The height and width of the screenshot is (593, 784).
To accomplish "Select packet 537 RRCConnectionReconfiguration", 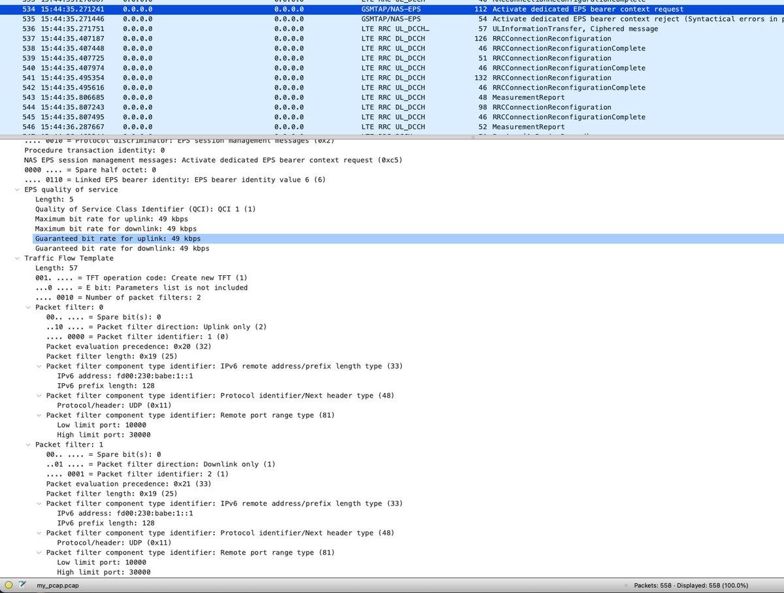I will tap(392, 39).
